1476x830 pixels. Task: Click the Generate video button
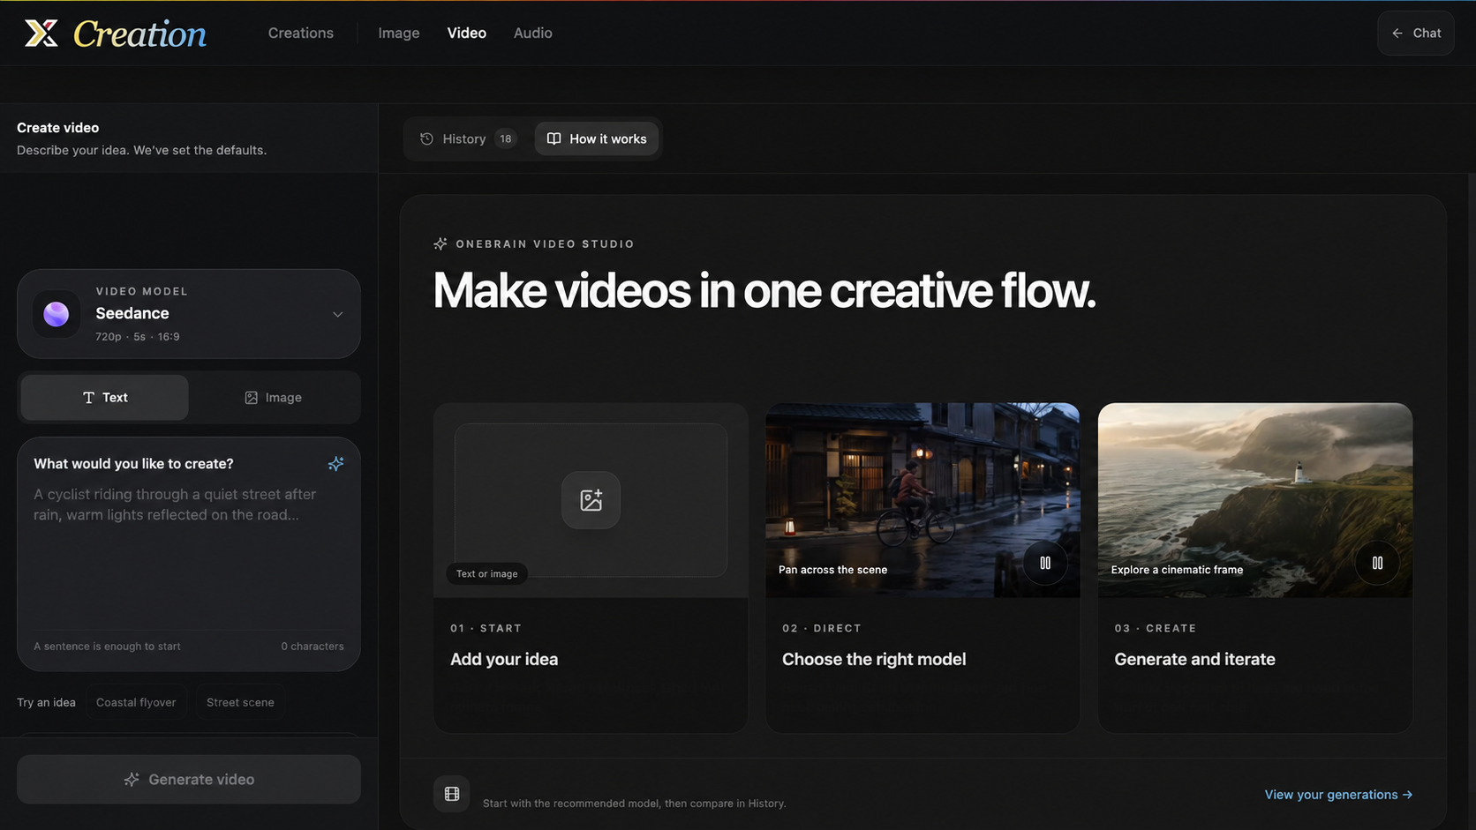(x=189, y=780)
